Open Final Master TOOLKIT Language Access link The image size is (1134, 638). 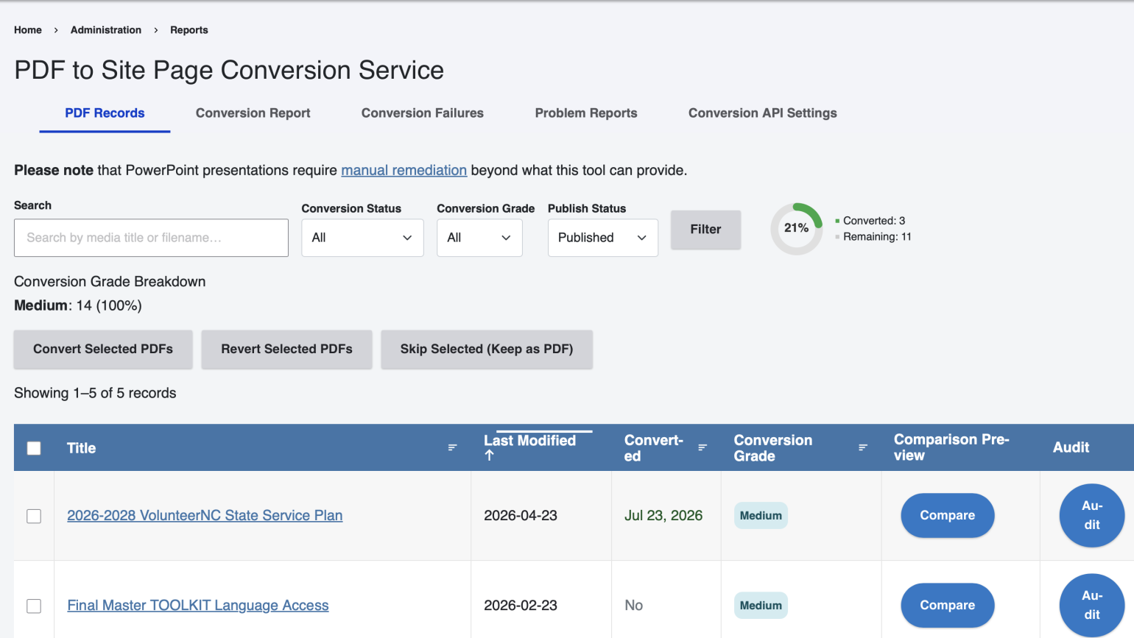click(198, 605)
